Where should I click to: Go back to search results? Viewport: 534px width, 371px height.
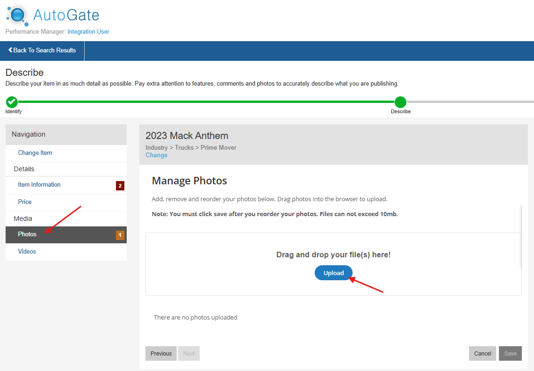[x=42, y=51]
